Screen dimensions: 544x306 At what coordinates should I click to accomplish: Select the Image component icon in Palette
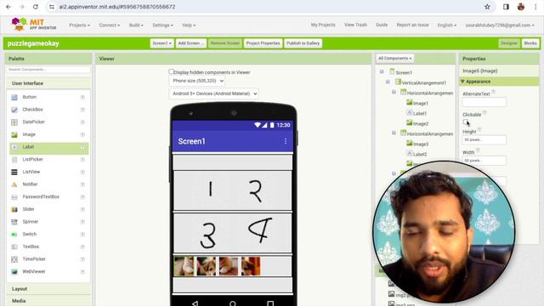[x=14, y=134]
